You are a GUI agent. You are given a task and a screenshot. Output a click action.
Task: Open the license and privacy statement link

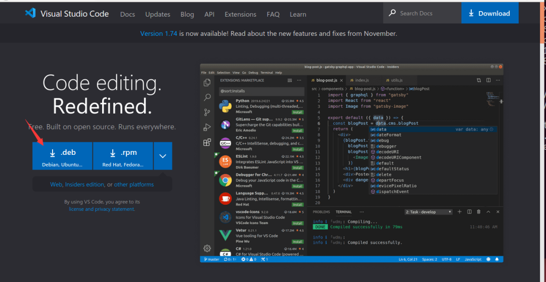tap(102, 209)
